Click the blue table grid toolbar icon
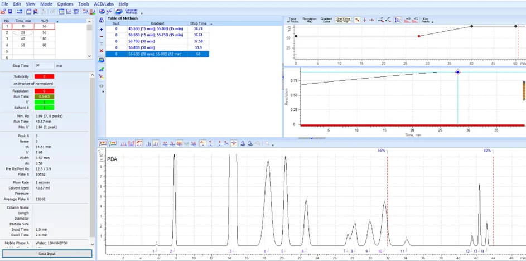This screenshot has width=526, height=261. 62,12
